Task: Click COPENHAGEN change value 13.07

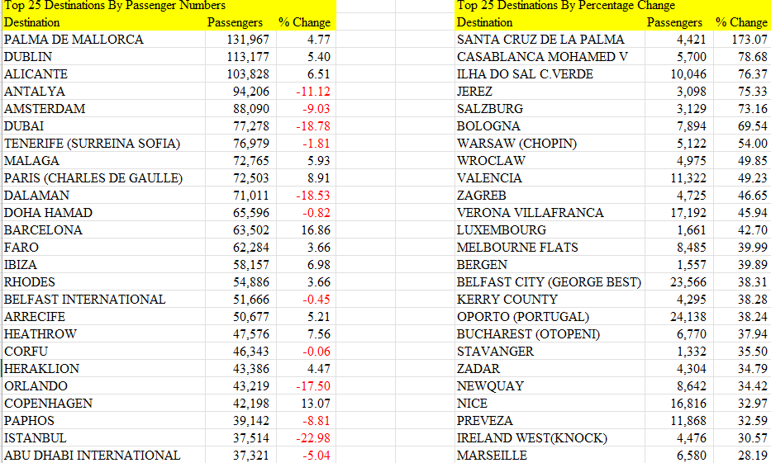Action: (x=306, y=403)
